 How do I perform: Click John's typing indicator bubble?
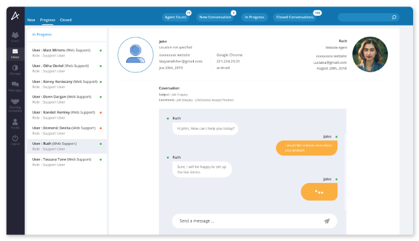coord(319,192)
